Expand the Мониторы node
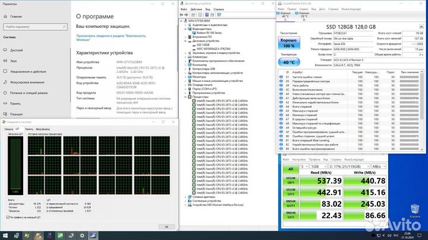The image size is (428, 240). (185, 77)
